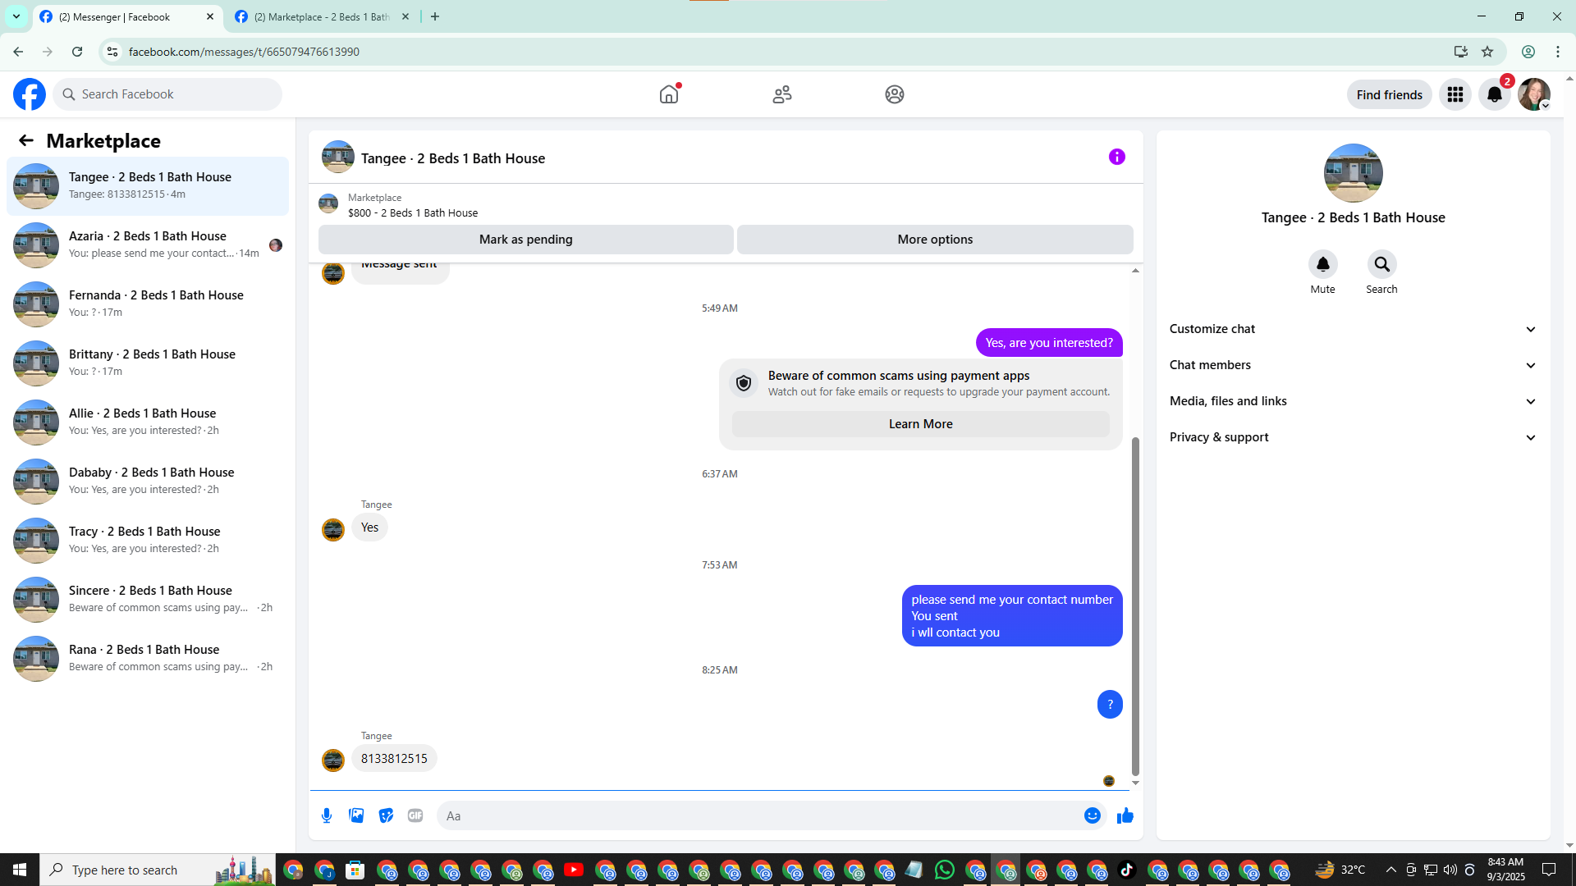
Task: Click the 32°C weather widget
Action: tap(1340, 870)
